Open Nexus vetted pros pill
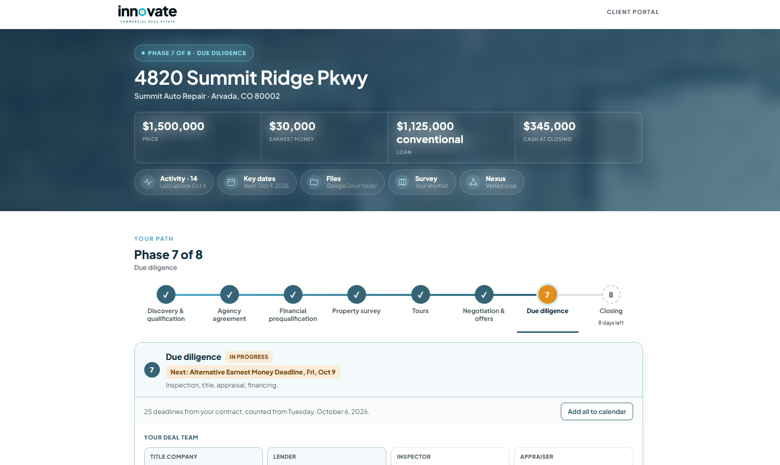Viewport: 780px width, 465px height. click(x=492, y=182)
